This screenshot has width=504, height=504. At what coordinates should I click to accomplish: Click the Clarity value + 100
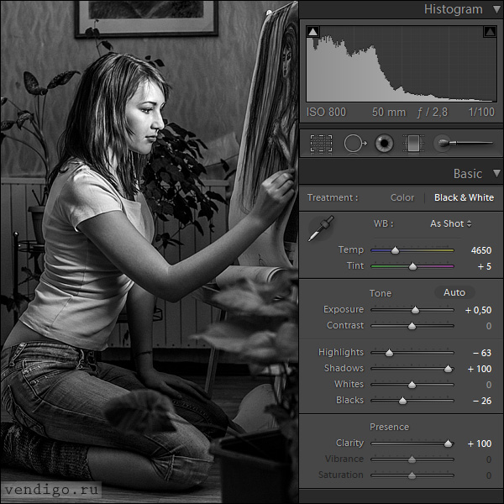tap(480, 444)
